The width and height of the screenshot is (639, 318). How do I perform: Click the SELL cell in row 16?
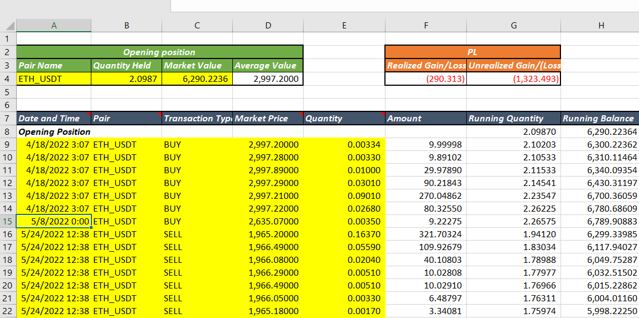tap(197, 234)
